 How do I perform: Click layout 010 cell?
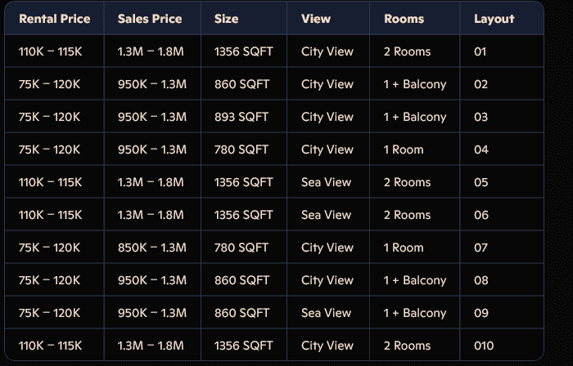click(x=484, y=346)
